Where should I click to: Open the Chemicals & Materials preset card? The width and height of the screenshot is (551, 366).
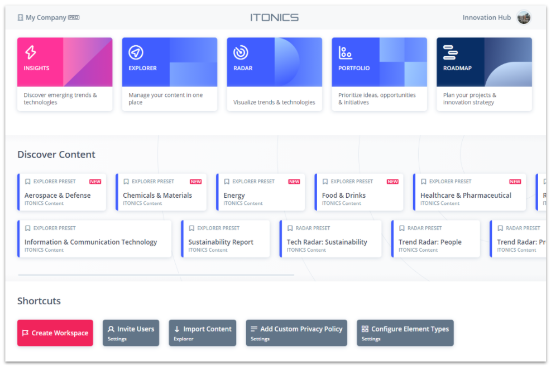pos(161,192)
